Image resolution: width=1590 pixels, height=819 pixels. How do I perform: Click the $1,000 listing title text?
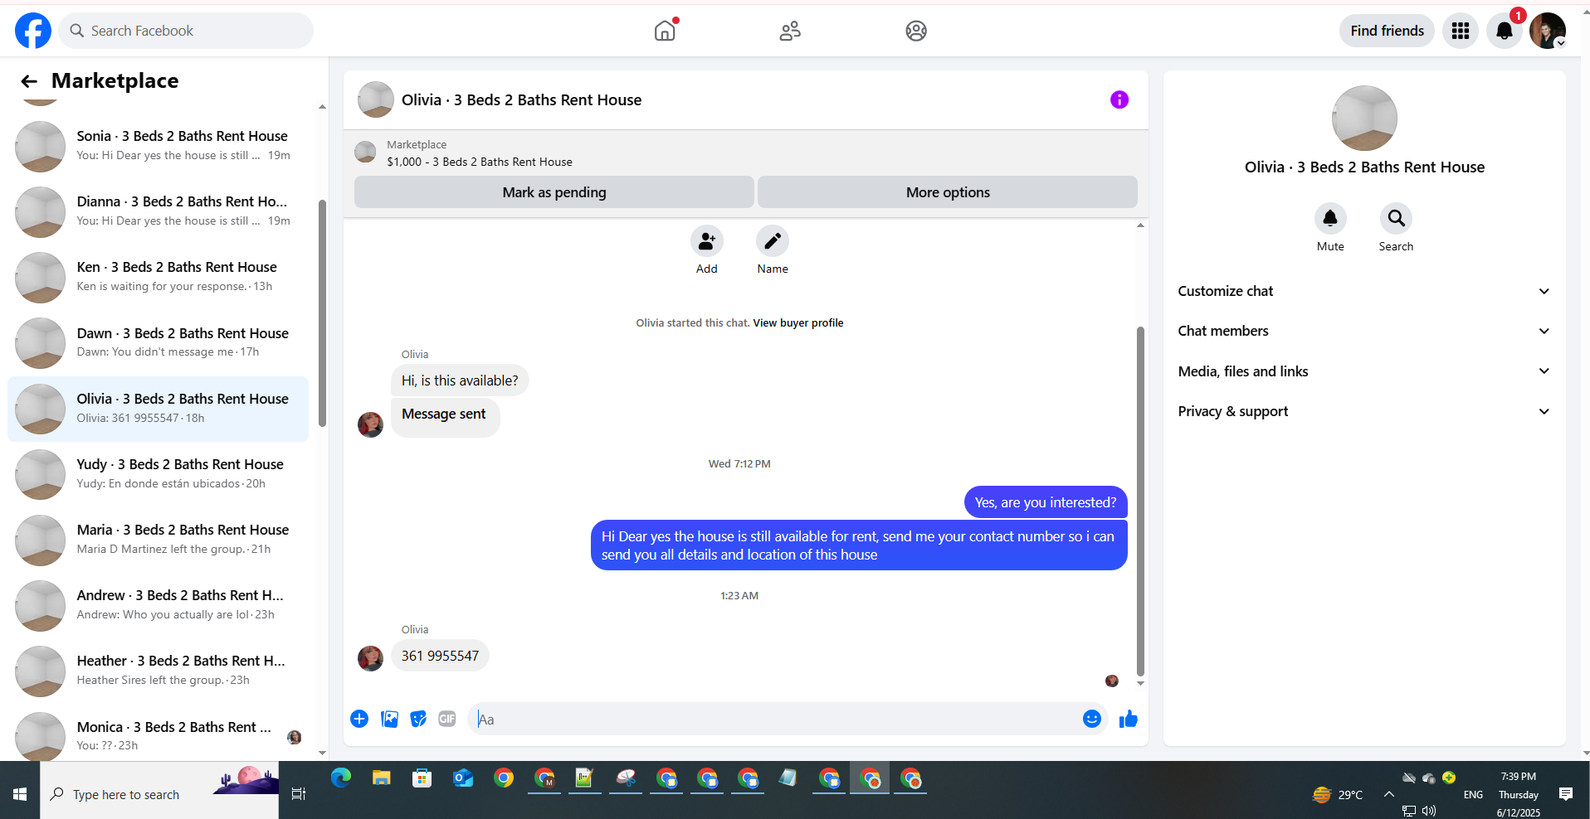tap(480, 162)
